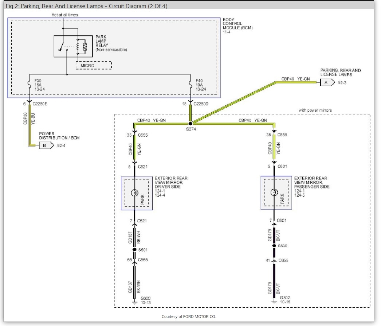Click the page reference 92-3
This screenshot has width=381, height=326.
(x=342, y=83)
